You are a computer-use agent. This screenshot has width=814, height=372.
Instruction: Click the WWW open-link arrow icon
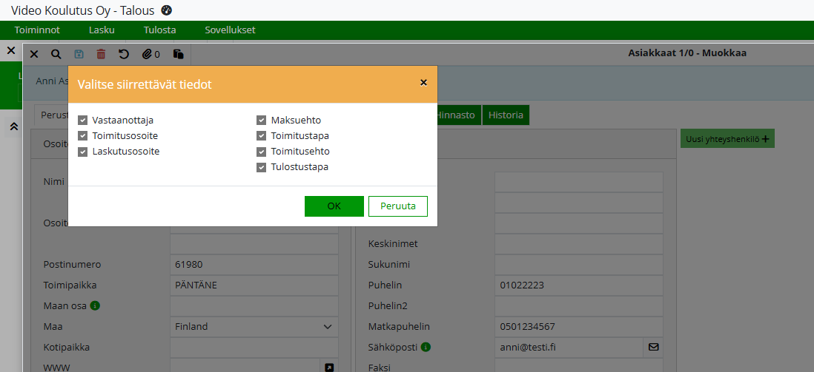[x=329, y=368]
